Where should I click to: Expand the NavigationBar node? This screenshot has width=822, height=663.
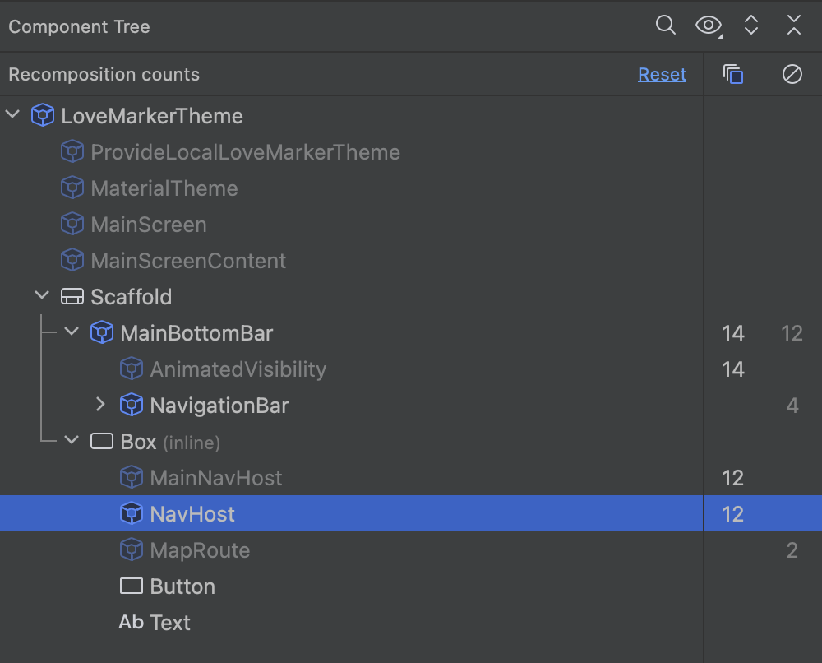[101, 406]
